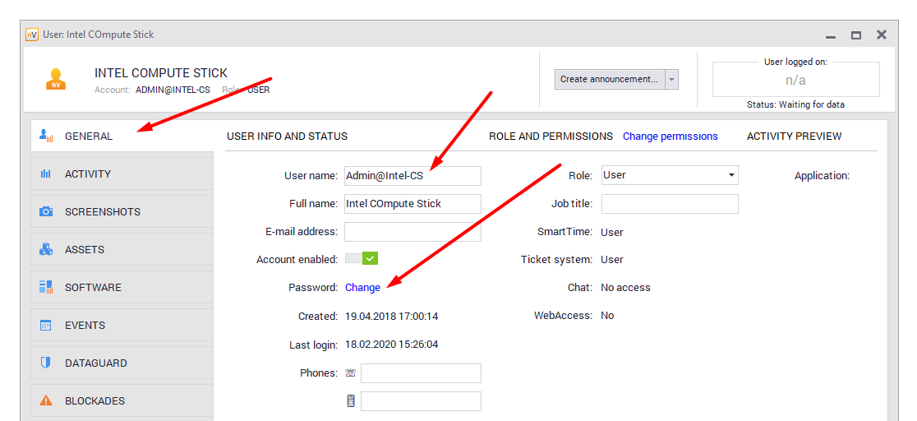Toggle the Account enabled switch

362,259
